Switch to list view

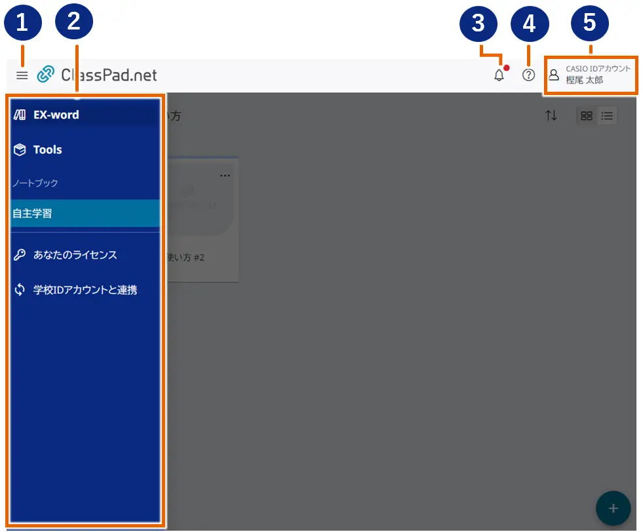607,116
